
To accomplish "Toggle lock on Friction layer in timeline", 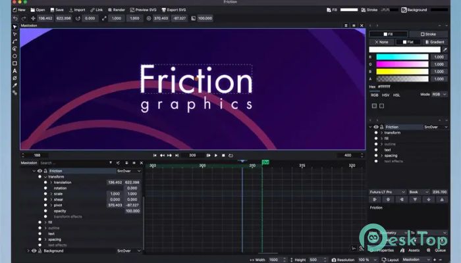I will tap(45, 171).
